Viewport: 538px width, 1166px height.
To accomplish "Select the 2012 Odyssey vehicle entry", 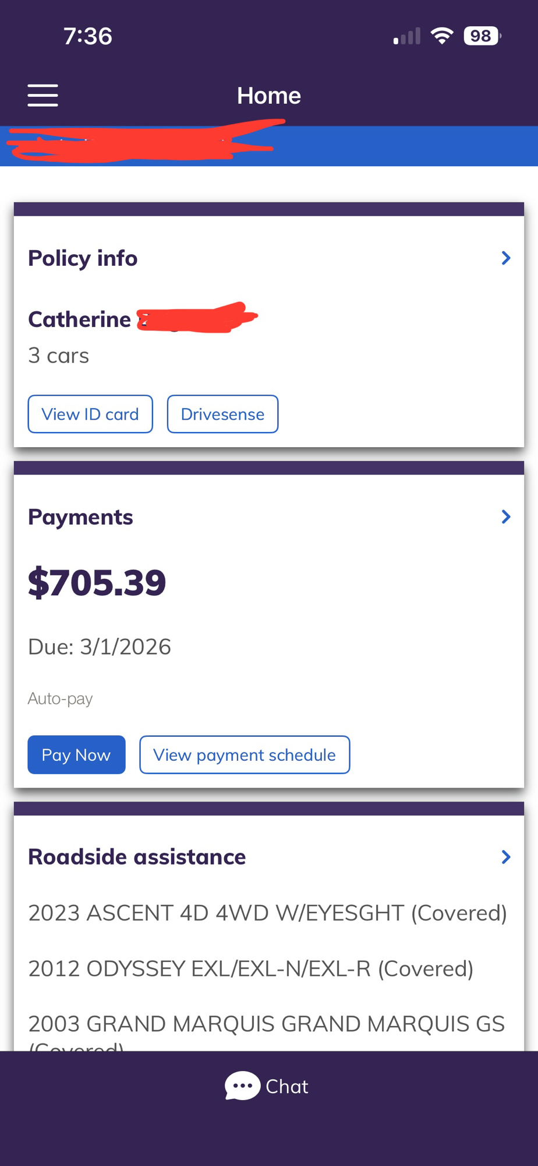I will (x=250, y=968).
